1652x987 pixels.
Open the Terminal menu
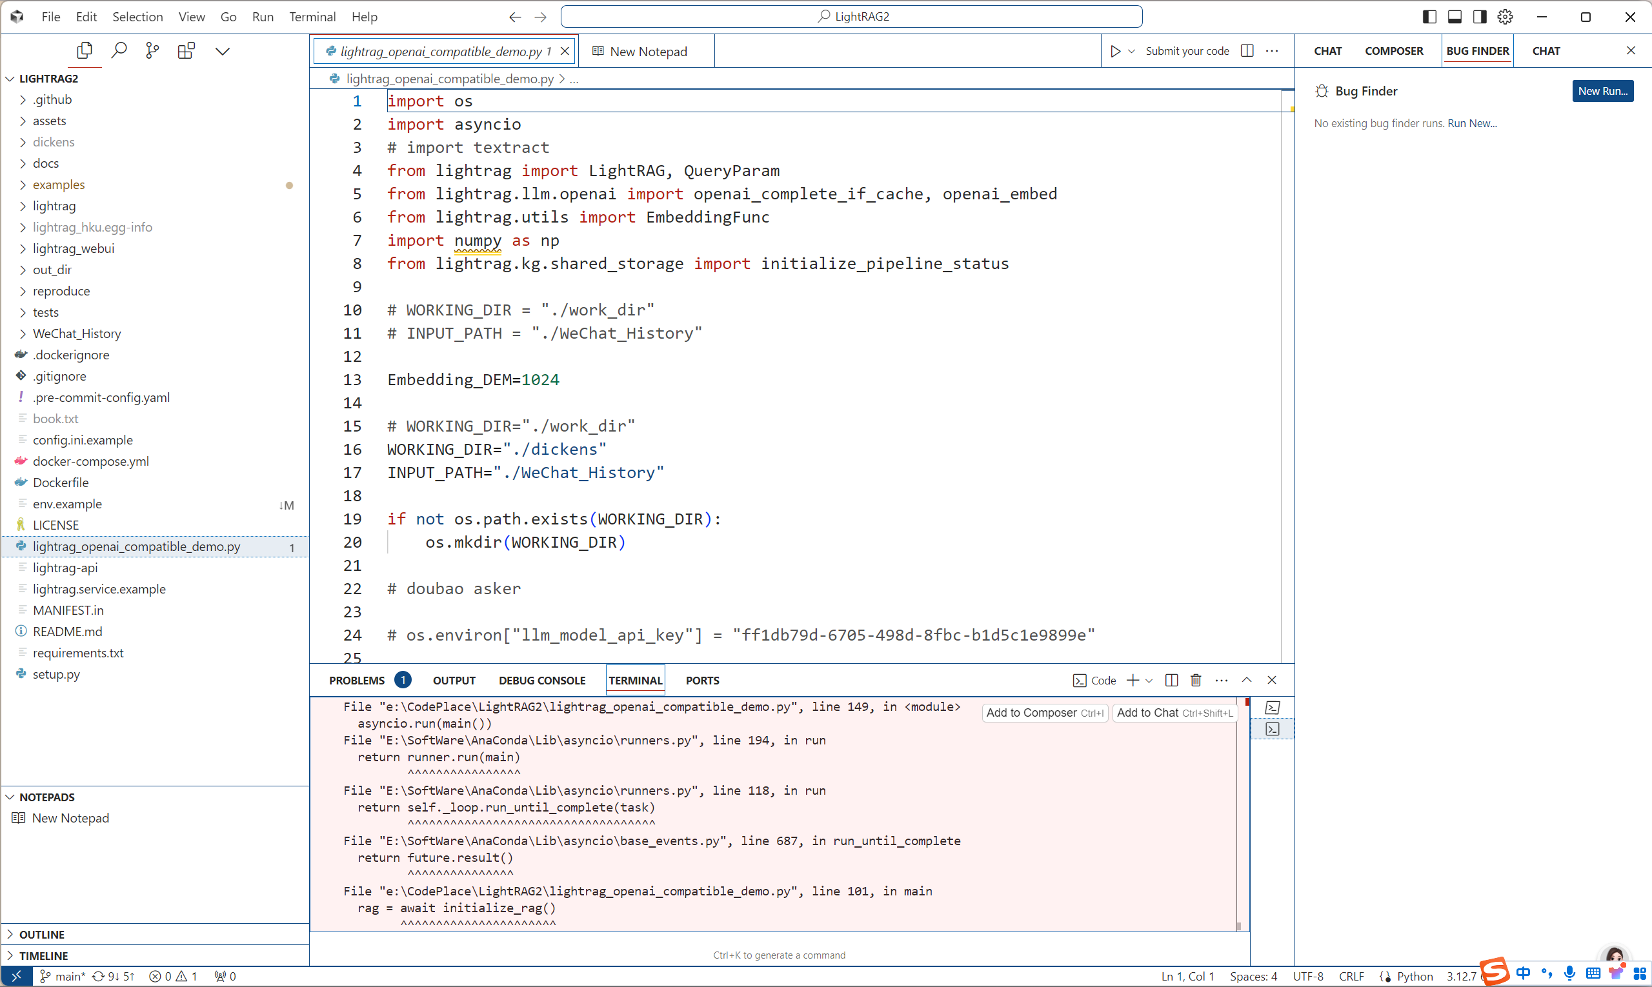tap(312, 17)
